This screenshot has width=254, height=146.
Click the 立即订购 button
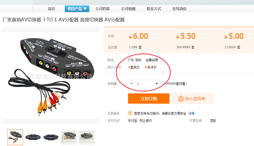149,99
